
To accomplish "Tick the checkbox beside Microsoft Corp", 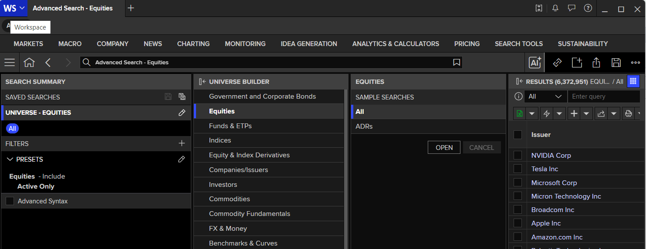I will point(517,183).
